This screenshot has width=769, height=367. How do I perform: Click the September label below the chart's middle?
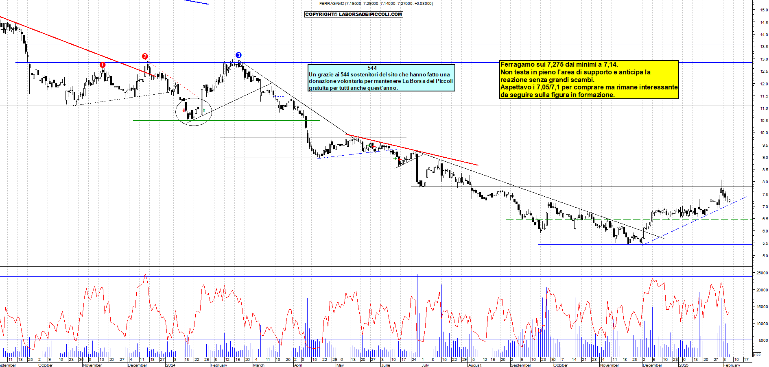521,365
